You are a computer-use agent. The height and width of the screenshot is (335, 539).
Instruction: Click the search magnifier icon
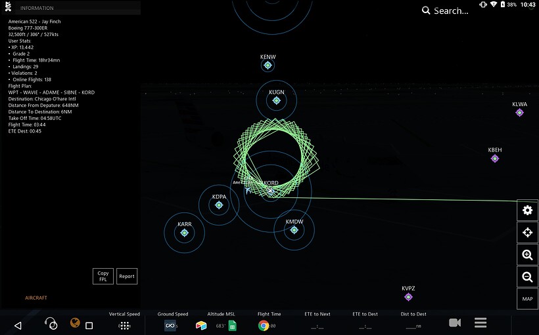pyautogui.click(x=426, y=10)
